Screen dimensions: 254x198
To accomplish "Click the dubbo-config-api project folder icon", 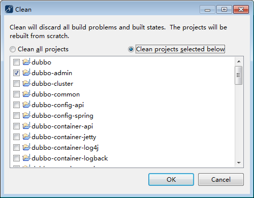I will point(26,105).
